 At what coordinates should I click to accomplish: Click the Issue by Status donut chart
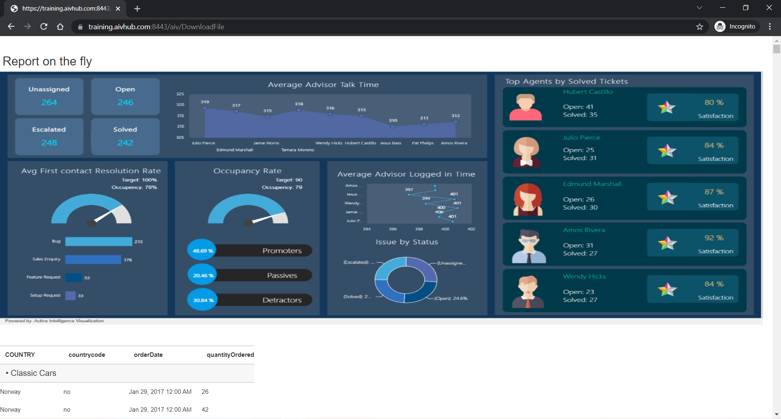(406, 280)
